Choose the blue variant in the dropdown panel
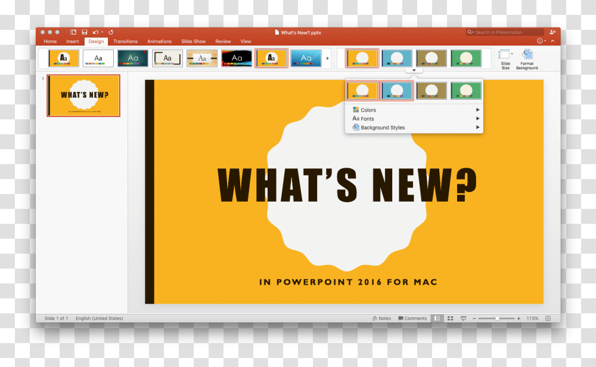The width and height of the screenshot is (596, 367). 397,91
